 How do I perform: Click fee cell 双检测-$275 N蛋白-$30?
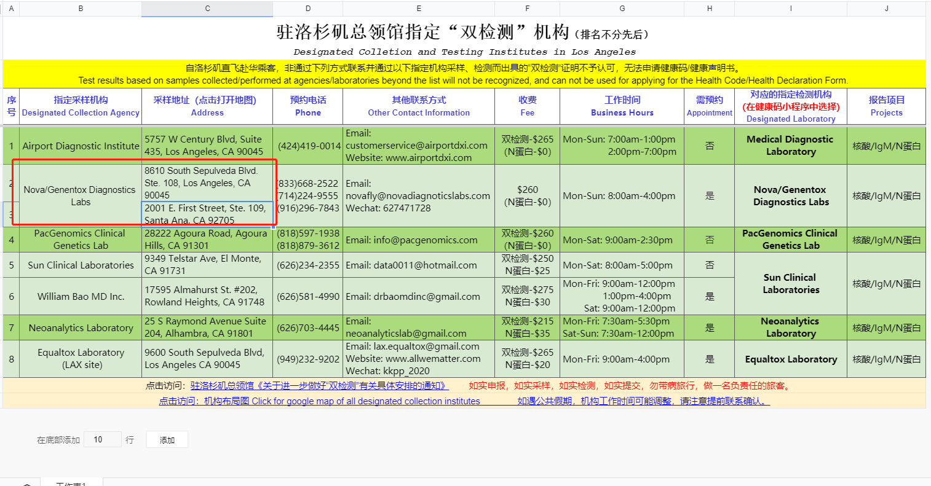click(x=527, y=296)
